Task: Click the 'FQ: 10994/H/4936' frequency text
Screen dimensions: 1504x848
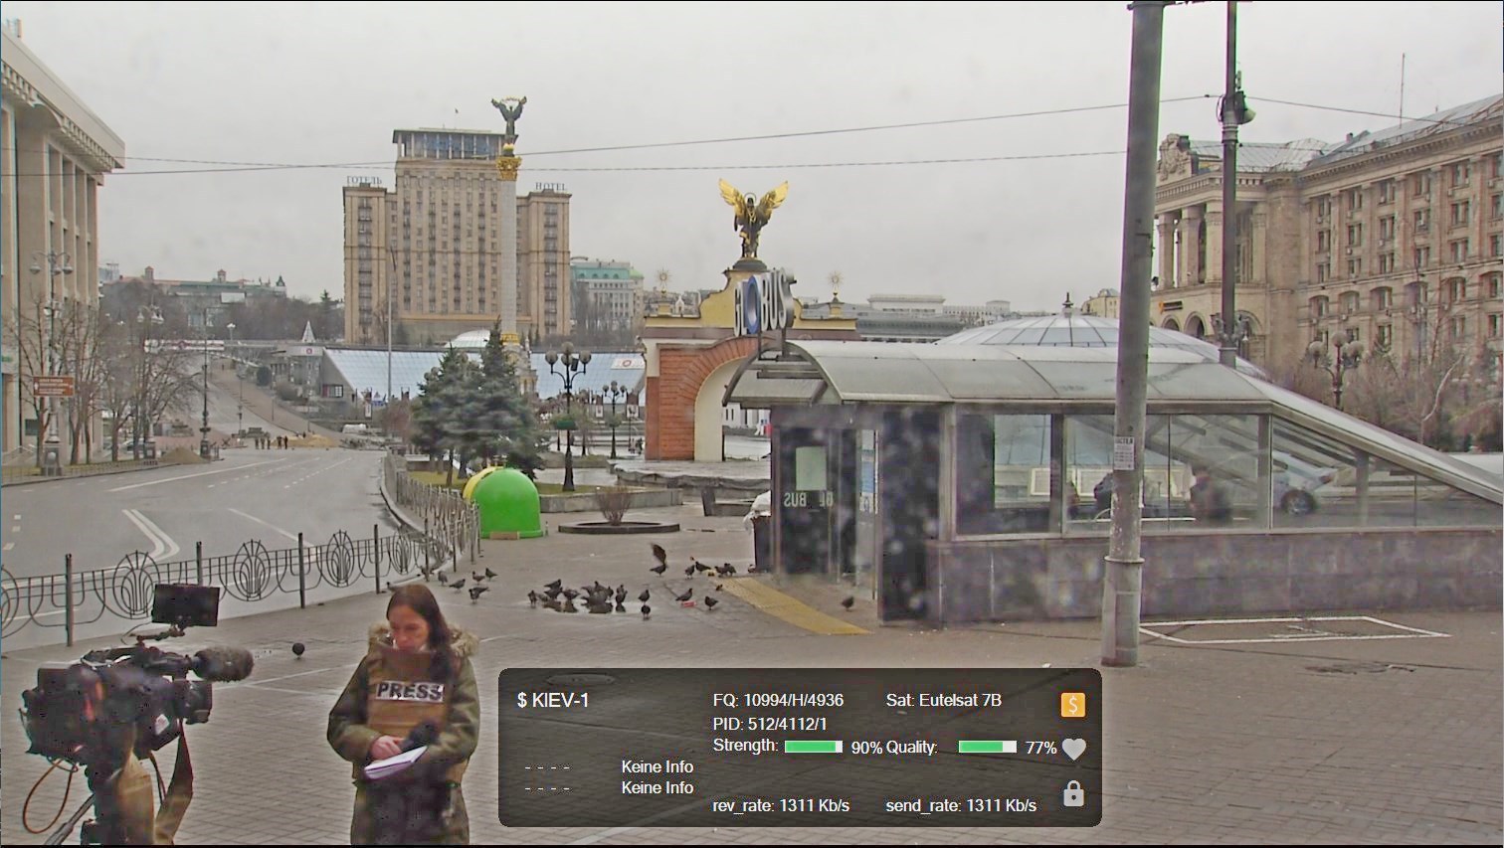Action: click(x=778, y=701)
